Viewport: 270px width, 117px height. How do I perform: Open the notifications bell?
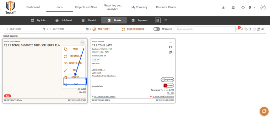click(223, 8)
